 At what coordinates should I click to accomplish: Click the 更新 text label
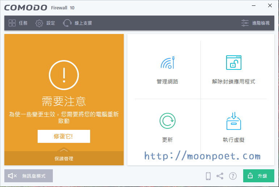point(167,140)
